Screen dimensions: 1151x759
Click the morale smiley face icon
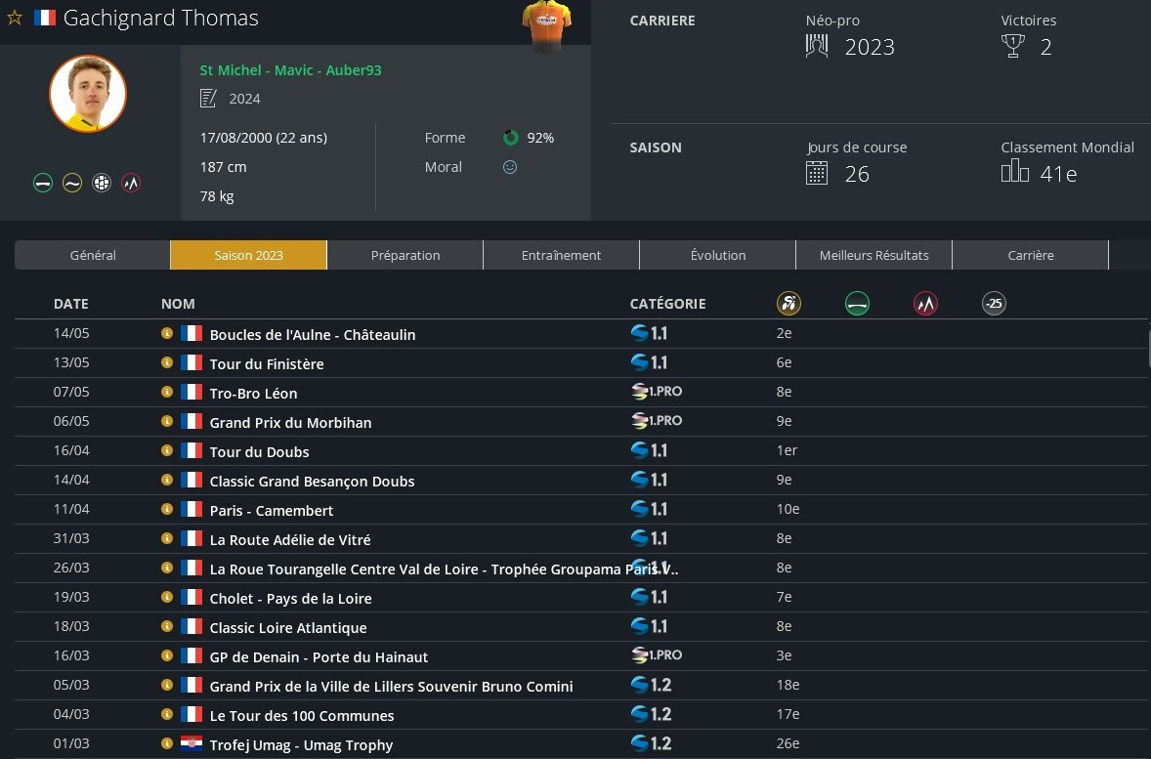click(x=509, y=167)
